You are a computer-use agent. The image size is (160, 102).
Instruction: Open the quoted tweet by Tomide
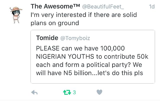[x=93, y=57]
